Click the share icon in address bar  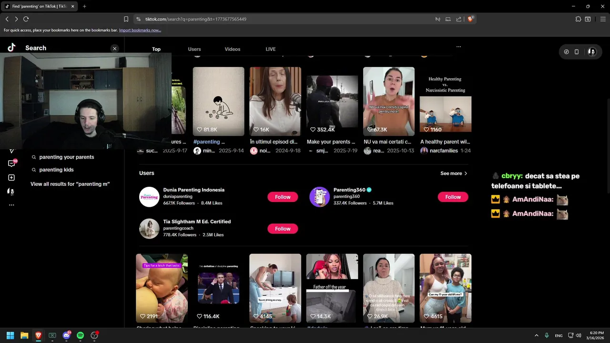pyautogui.click(x=458, y=19)
